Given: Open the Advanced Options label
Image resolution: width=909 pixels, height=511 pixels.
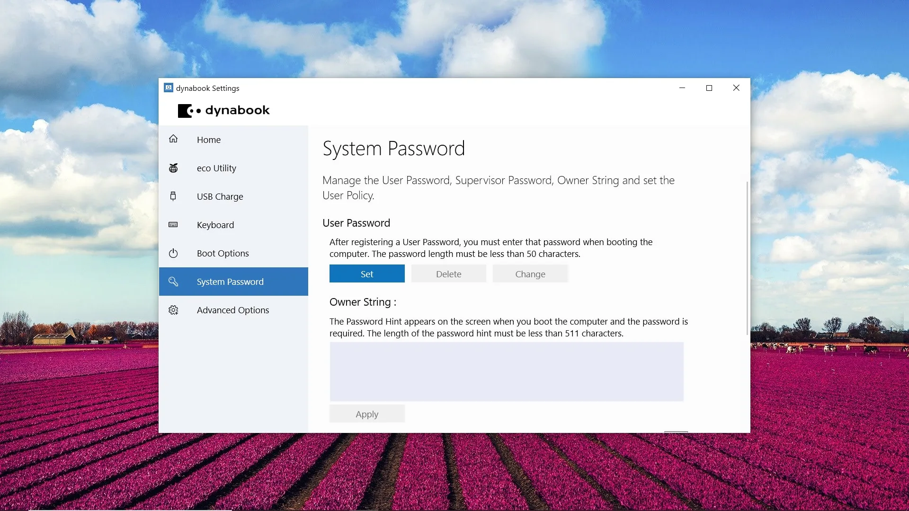Looking at the screenshot, I should [x=233, y=310].
